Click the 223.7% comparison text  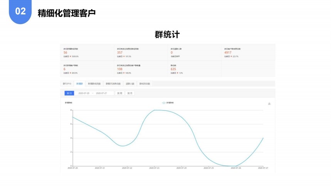(235, 57)
